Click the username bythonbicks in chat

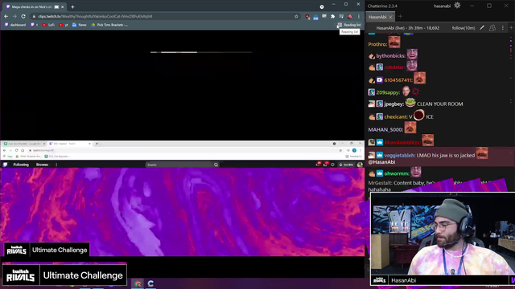click(x=390, y=55)
